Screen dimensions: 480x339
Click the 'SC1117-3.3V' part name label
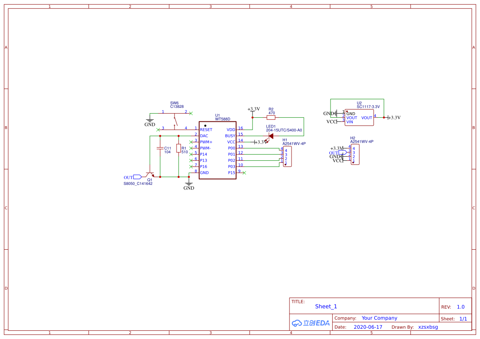(368, 107)
